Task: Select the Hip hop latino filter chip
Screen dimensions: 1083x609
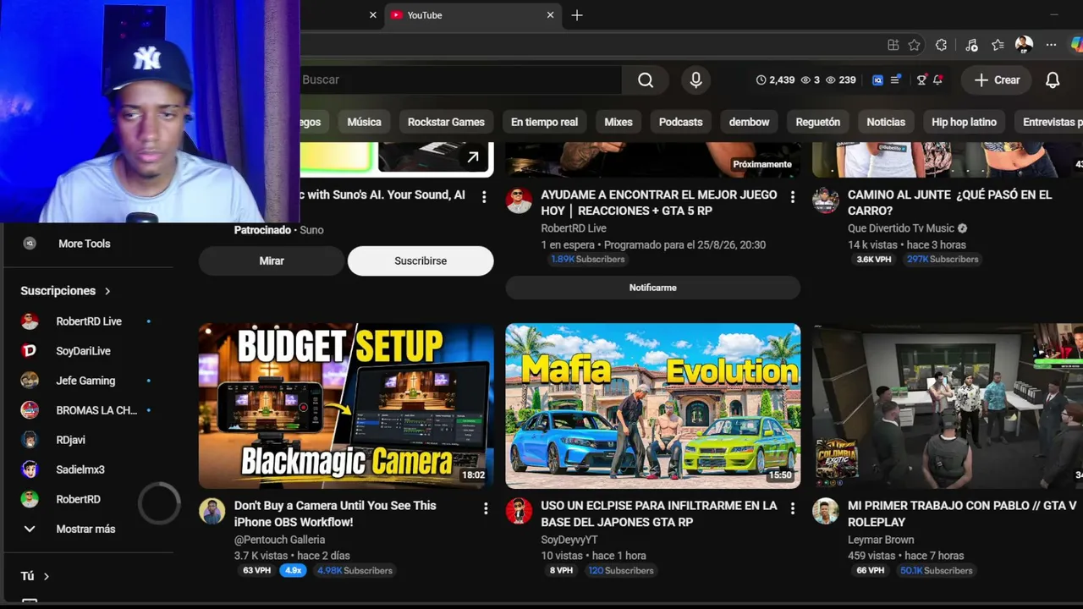Action: pyautogui.click(x=964, y=122)
